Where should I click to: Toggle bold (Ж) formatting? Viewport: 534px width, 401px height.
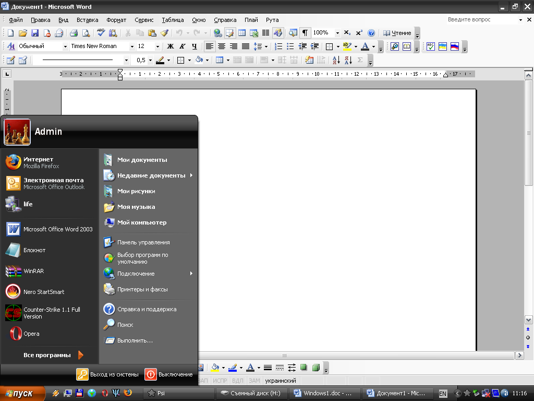[171, 46]
